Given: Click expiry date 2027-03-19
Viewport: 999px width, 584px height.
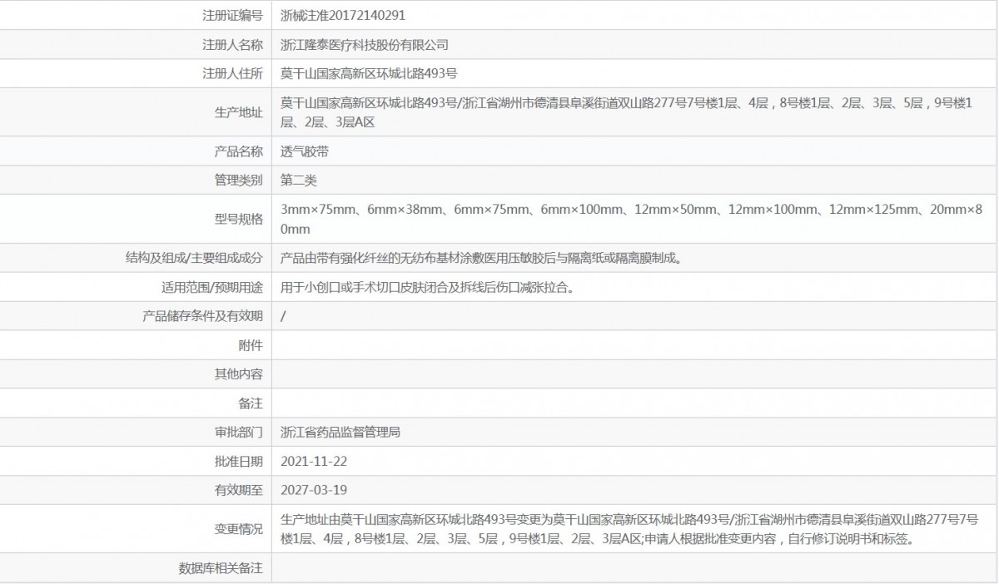Looking at the screenshot, I should coord(315,490).
